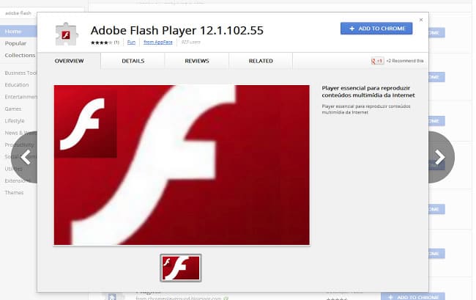Select the Flash screenshot thumbnail below preview
The image size is (476, 300).
click(x=180, y=267)
